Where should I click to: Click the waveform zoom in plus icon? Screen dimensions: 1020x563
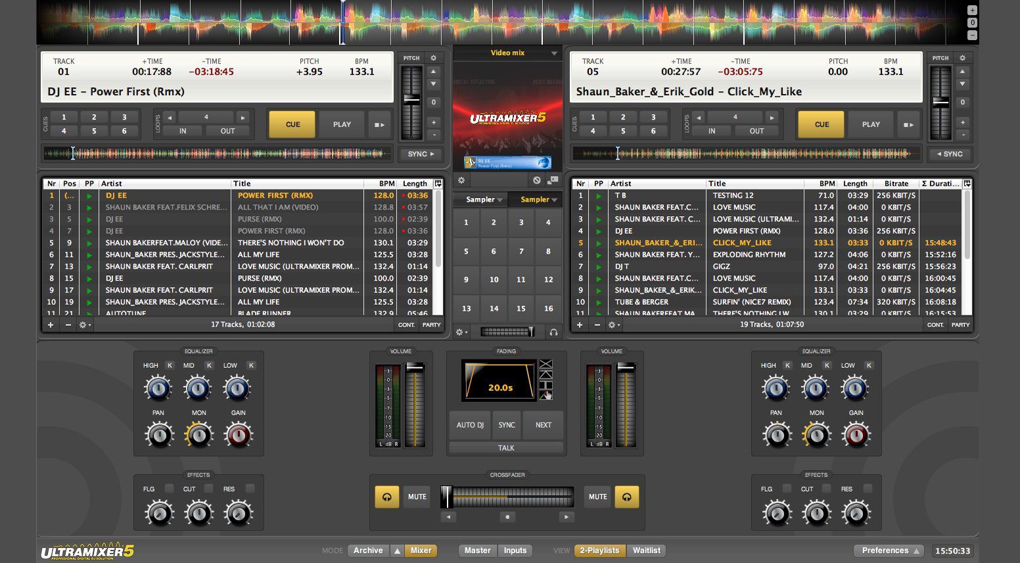pos(972,10)
